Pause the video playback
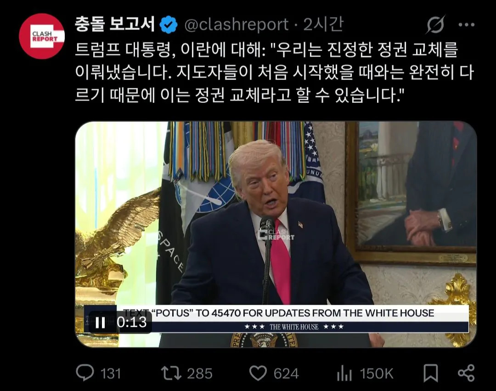 (100, 323)
